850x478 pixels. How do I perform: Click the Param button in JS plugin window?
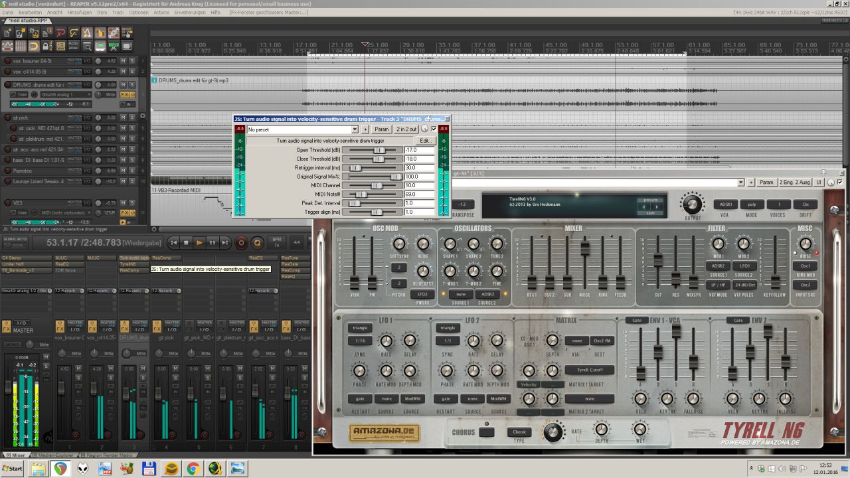click(381, 129)
